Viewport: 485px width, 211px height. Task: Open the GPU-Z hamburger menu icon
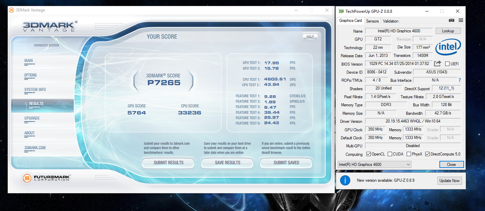[x=461, y=21]
